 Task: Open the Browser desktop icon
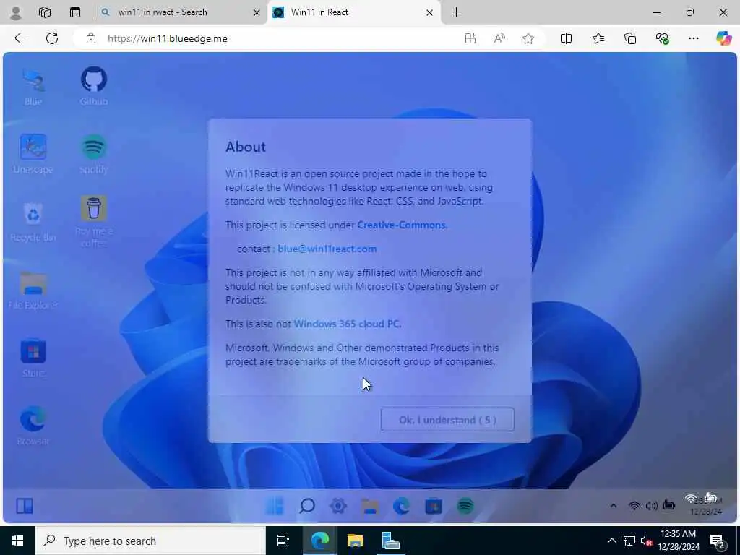pyautogui.click(x=33, y=426)
